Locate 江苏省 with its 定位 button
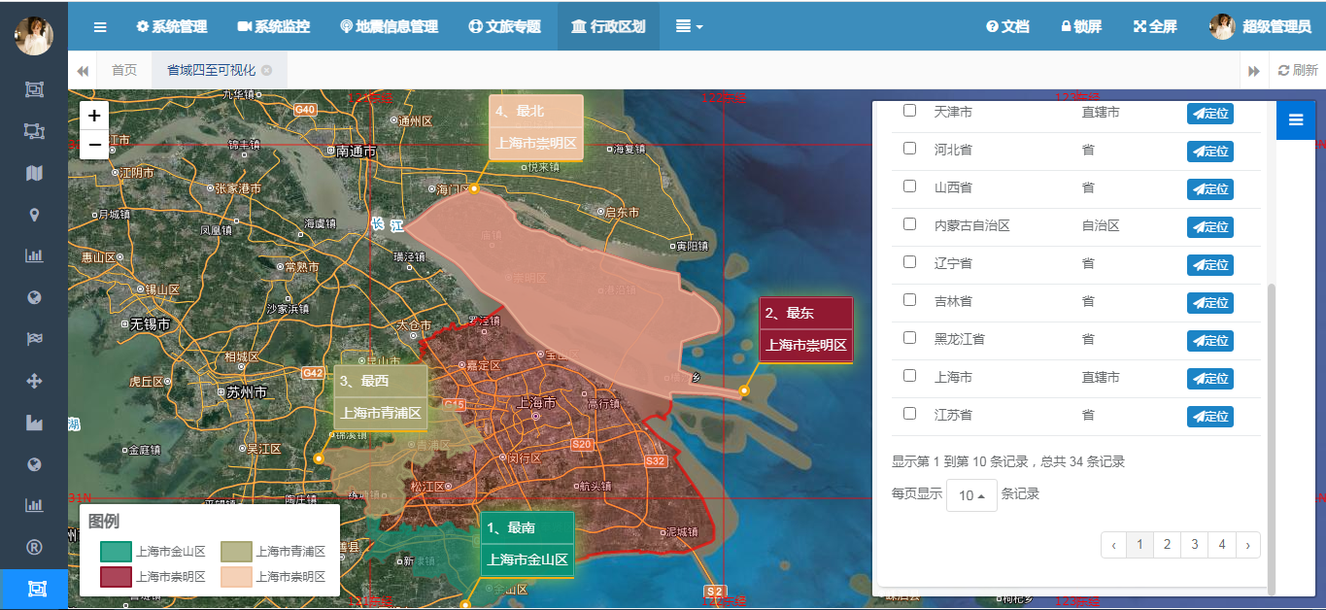The width and height of the screenshot is (1326, 610). point(1209,417)
